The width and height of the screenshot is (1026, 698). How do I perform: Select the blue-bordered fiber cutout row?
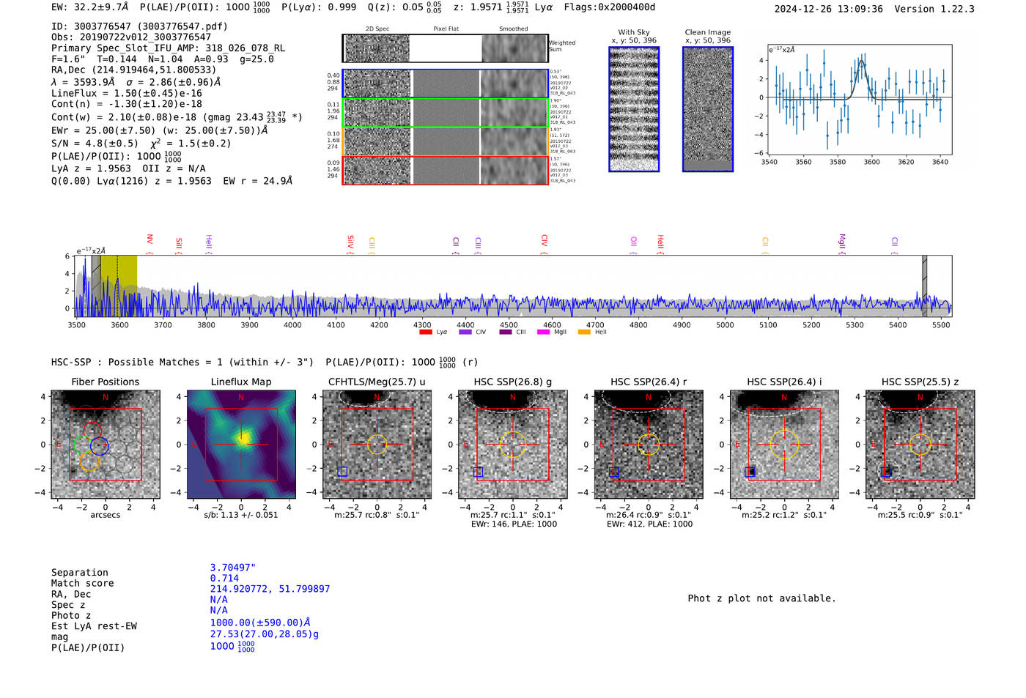click(445, 83)
